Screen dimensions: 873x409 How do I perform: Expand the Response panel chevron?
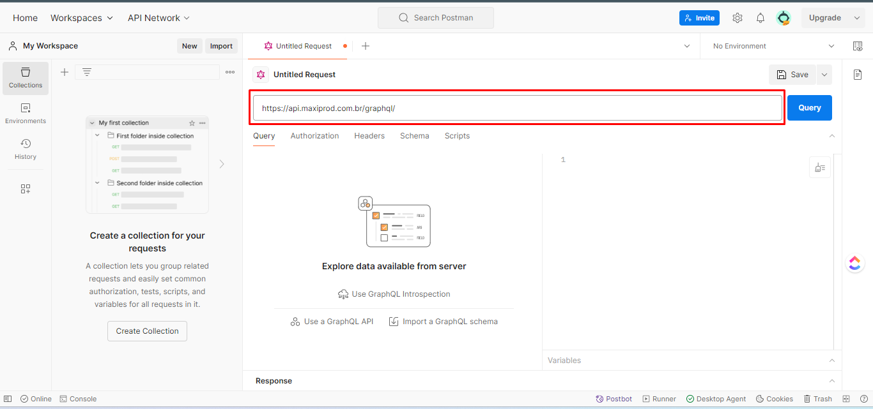click(x=831, y=381)
